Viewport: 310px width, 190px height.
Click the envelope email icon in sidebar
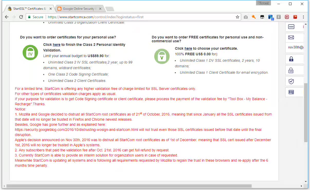pos(291,37)
